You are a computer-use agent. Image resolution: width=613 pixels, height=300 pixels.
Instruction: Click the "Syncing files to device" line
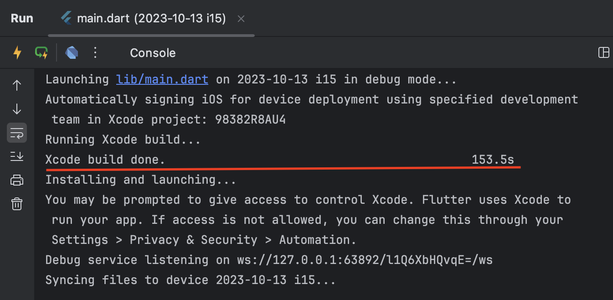(x=191, y=280)
